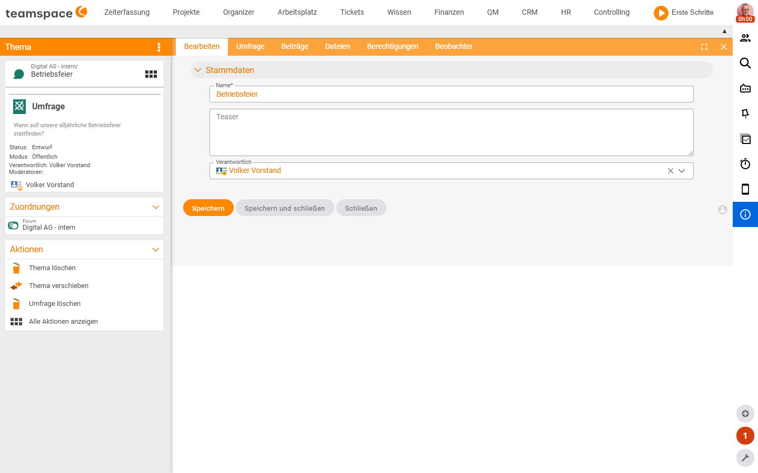Click Speichern und schließen button
Viewport: 758px width, 473px height.
click(x=285, y=208)
